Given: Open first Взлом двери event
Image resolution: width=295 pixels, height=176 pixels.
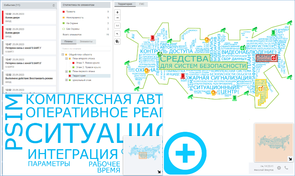Looking at the screenshot, I should coord(29,17).
